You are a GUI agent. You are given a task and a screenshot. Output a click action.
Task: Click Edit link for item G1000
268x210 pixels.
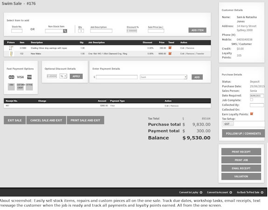182,48
